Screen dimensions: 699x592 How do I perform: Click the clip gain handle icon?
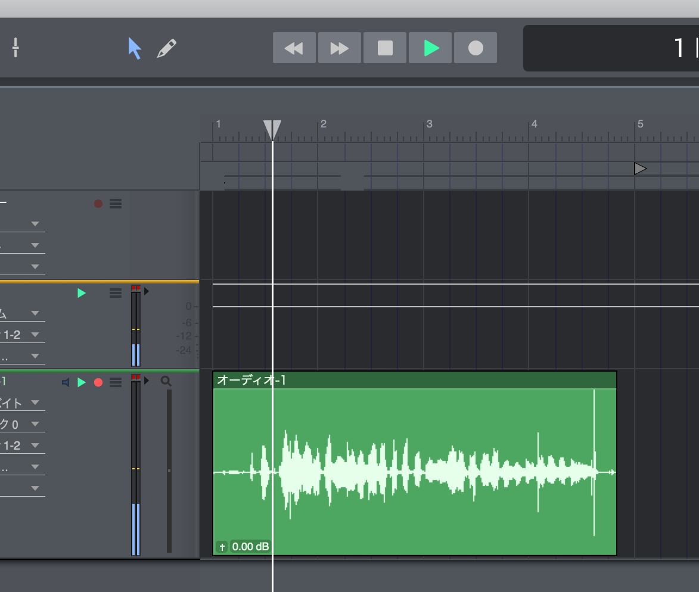pos(222,547)
